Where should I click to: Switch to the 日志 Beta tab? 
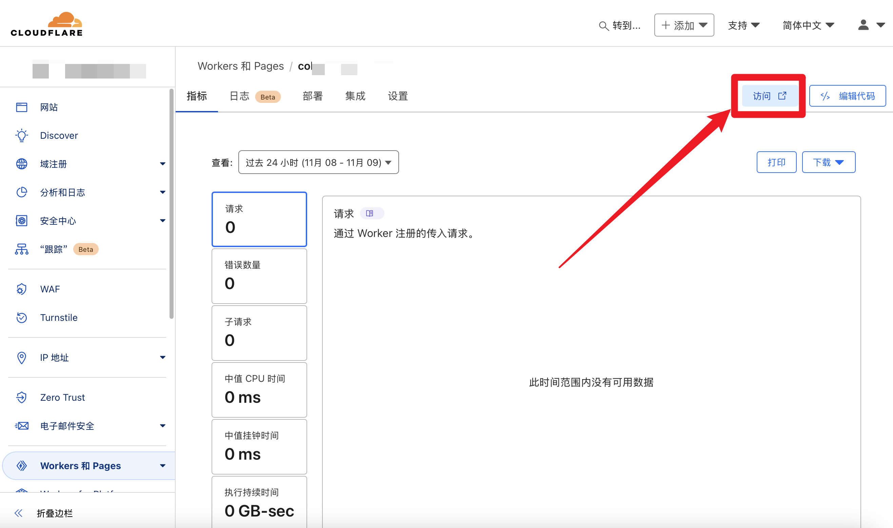point(255,96)
